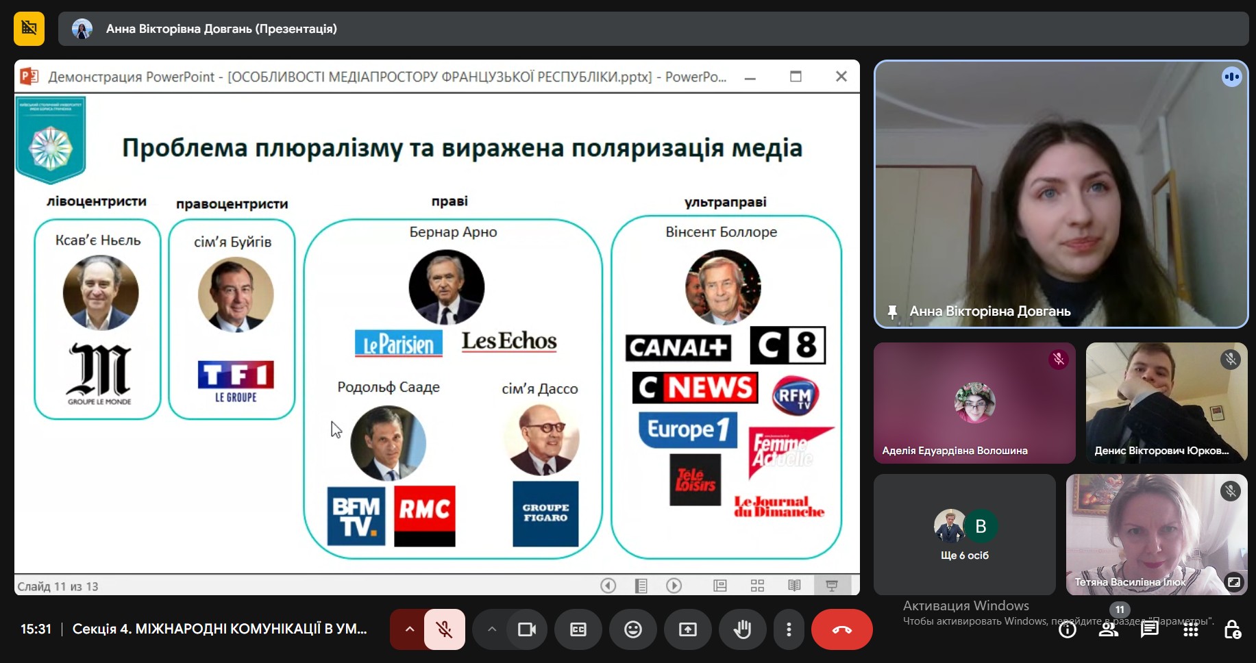The image size is (1256, 663).
Task: Switch to reading view in PowerPoint
Action: [794, 586]
